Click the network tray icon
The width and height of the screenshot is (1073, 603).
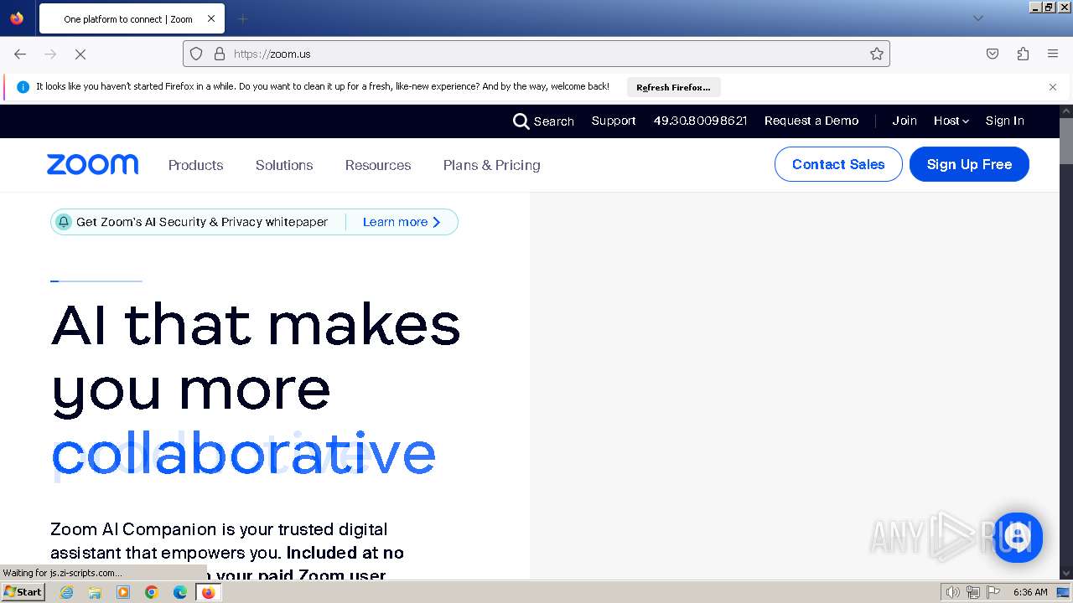(973, 592)
